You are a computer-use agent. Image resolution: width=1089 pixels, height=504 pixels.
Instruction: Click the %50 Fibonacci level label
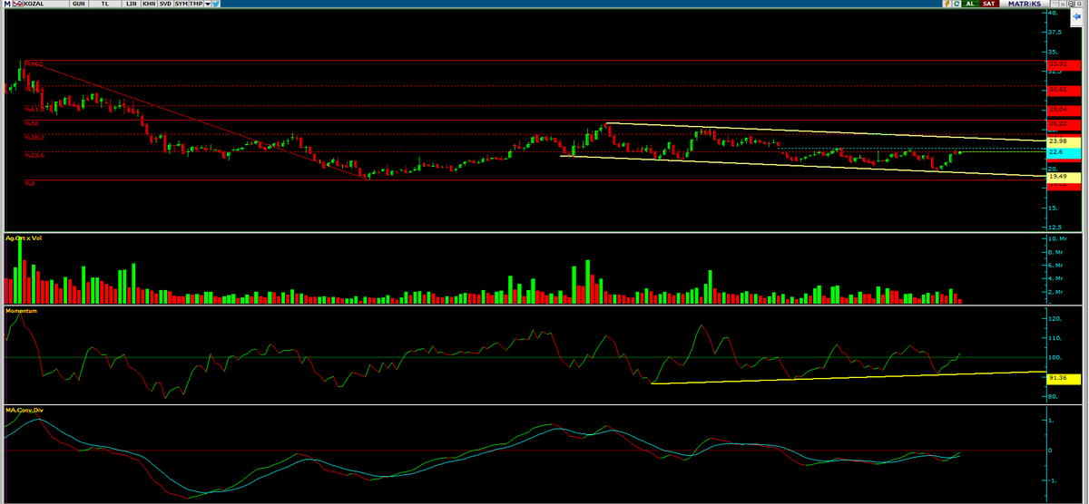[x=32, y=123]
